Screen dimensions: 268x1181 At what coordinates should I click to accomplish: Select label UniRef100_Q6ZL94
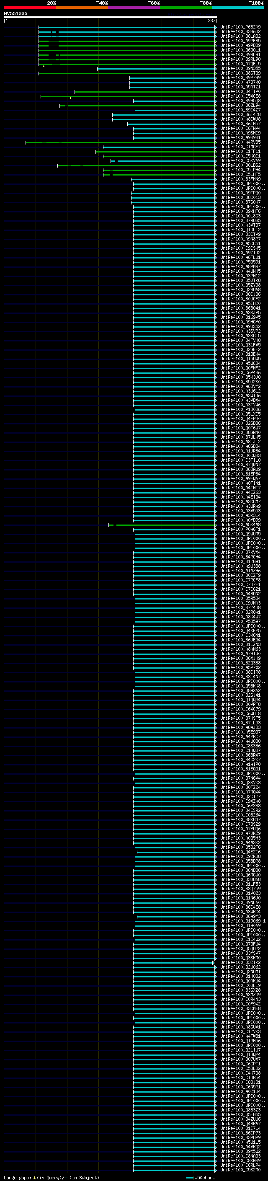click(240, 106)
